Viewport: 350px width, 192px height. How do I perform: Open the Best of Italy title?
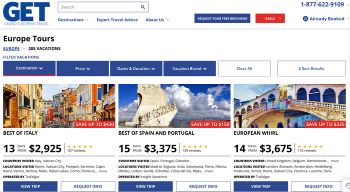(x=20, y=133)
